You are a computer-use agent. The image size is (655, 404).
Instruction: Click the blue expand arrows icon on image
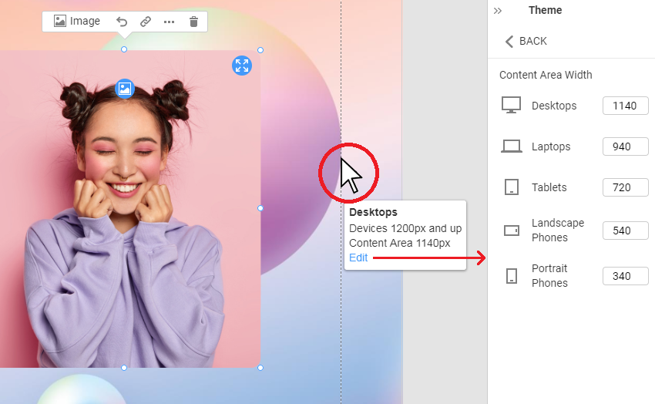(242, 66)
